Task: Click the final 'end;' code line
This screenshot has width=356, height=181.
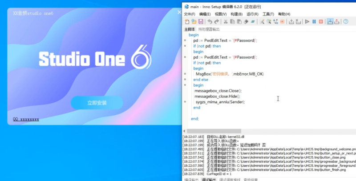Action: point(195,119)
